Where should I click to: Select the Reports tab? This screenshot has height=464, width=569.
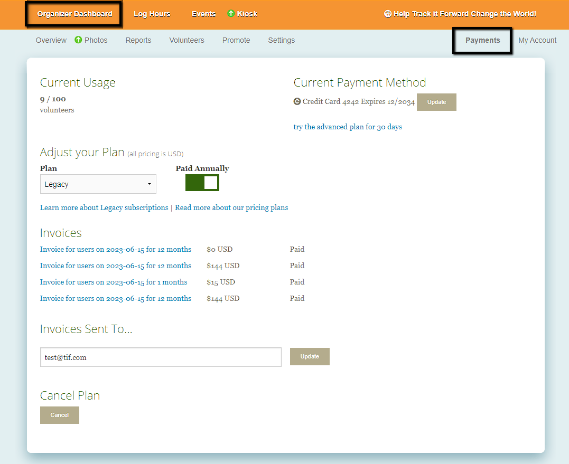[138, 41]
